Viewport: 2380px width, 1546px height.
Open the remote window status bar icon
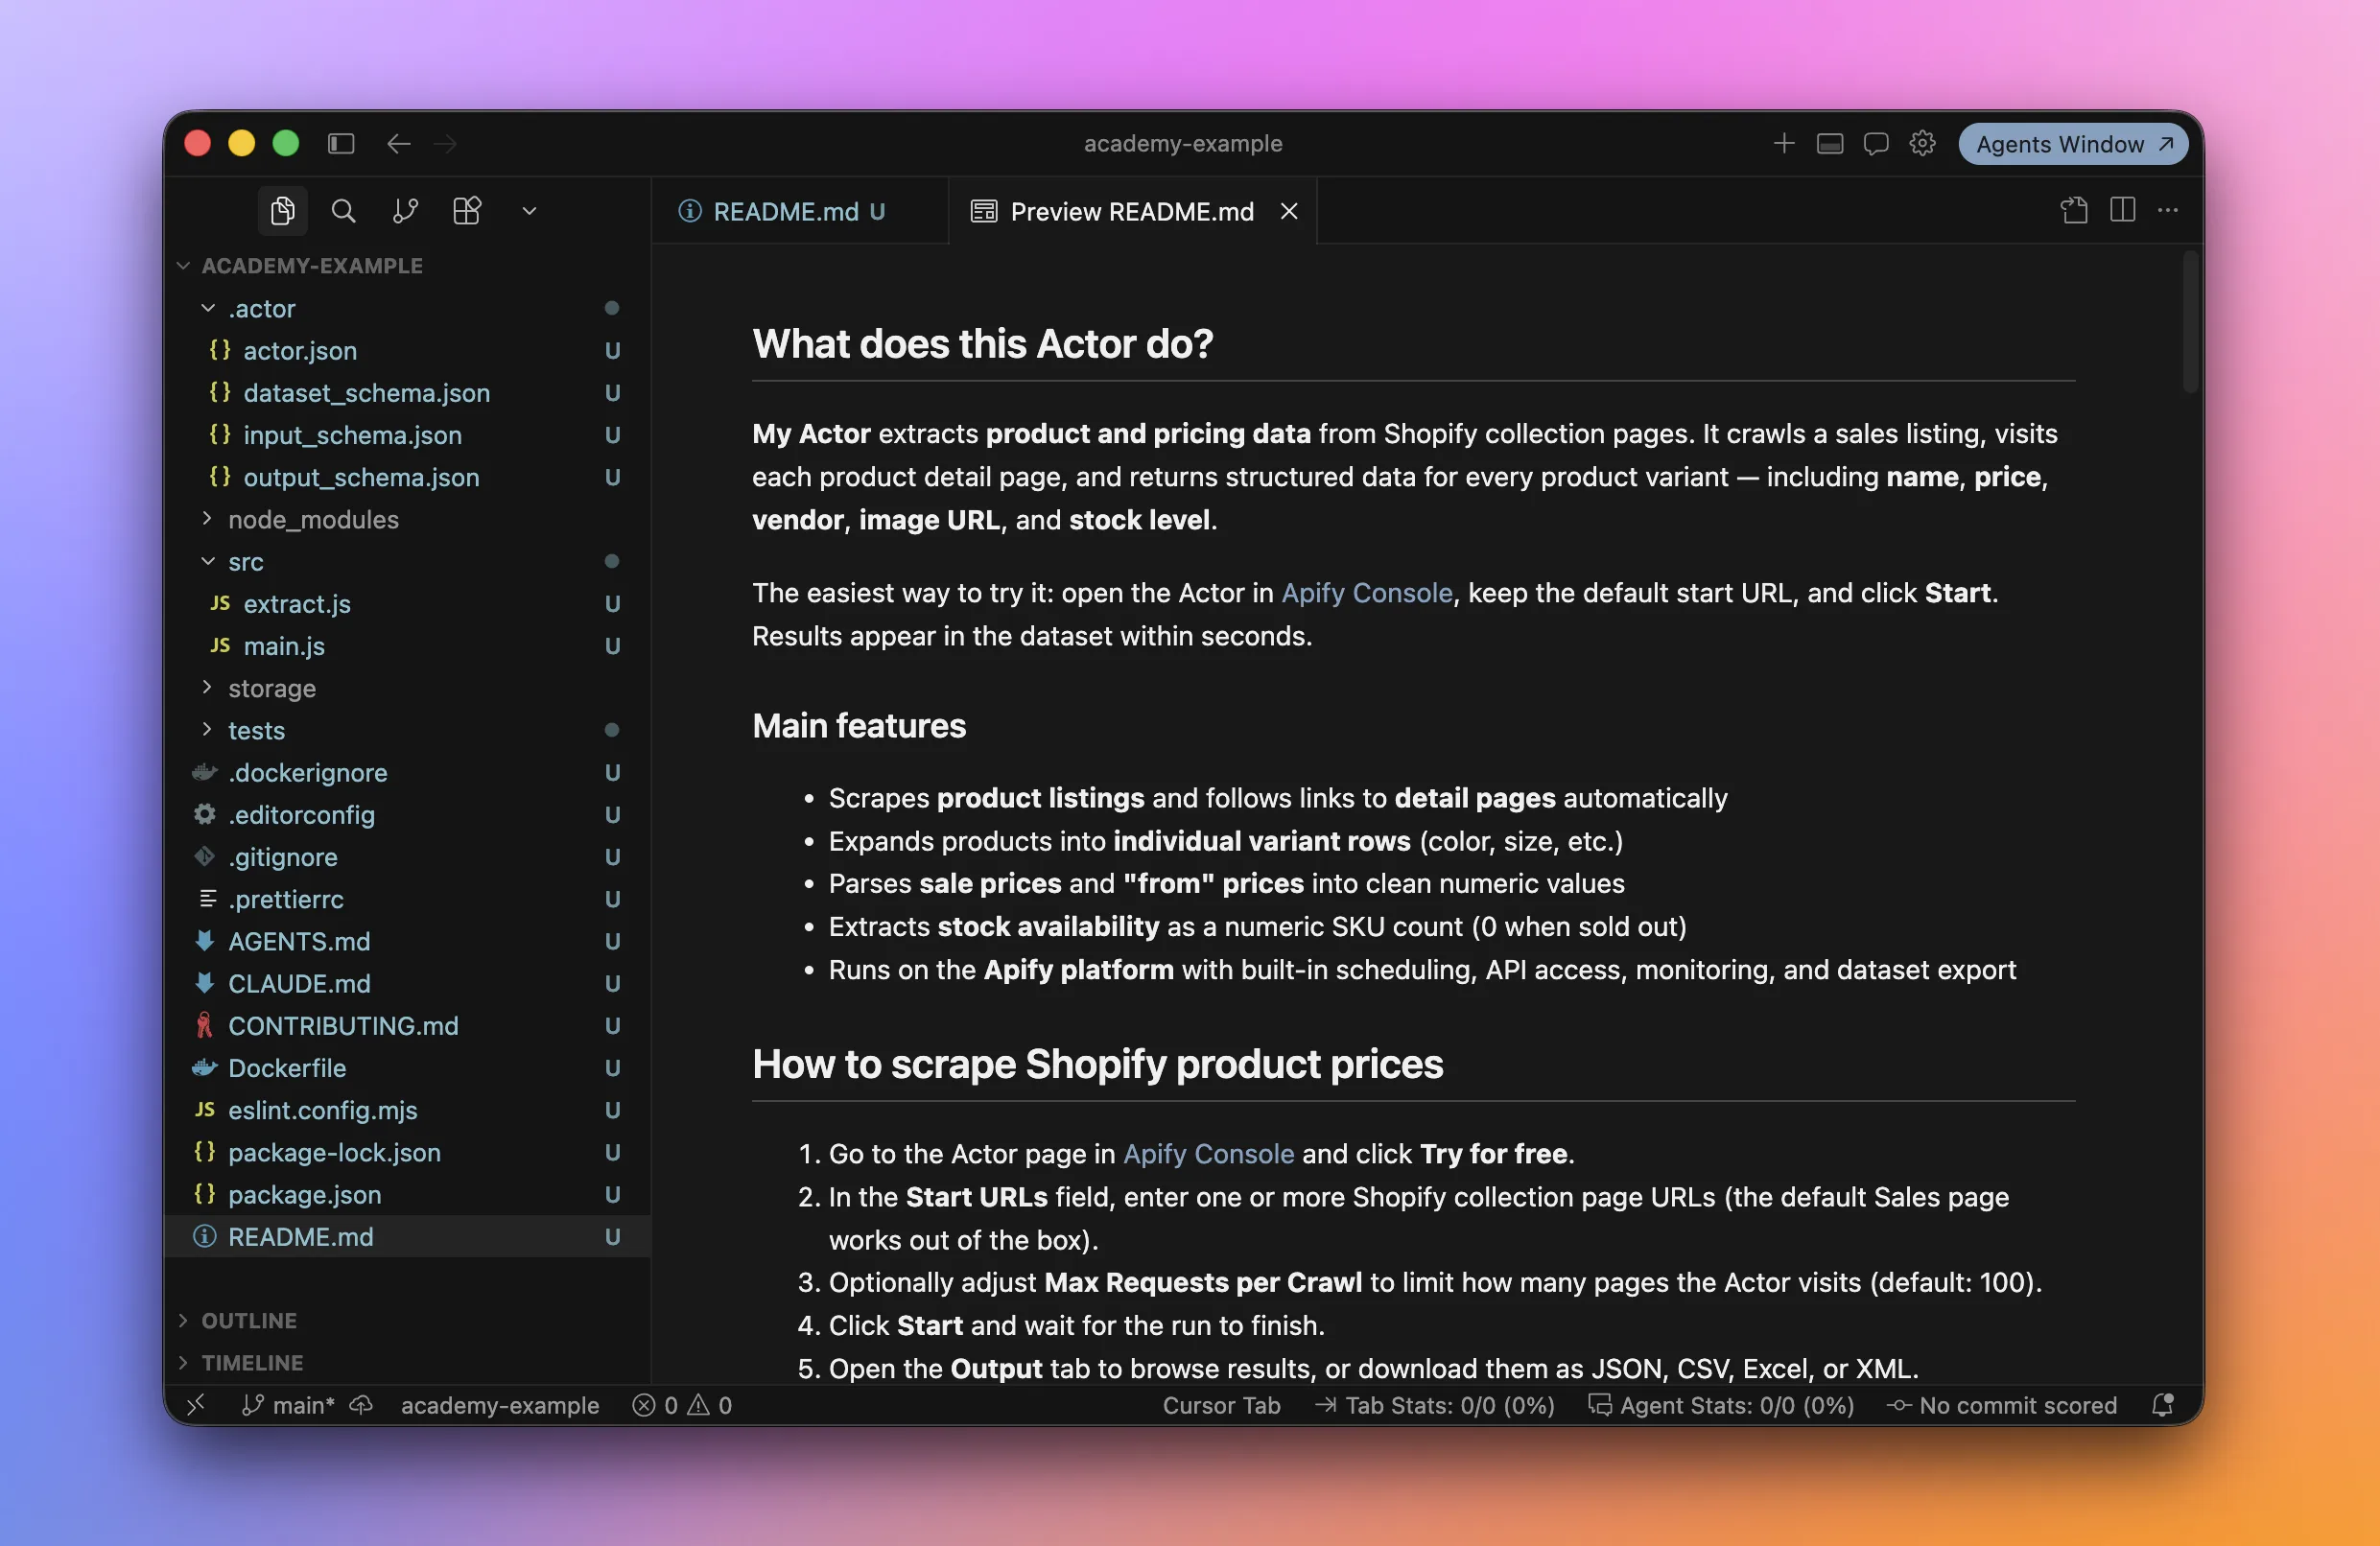tap(196, 1405)
